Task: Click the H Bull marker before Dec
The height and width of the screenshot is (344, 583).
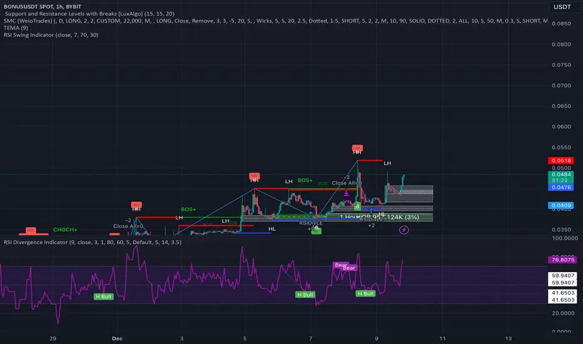Action: [103, 296]
